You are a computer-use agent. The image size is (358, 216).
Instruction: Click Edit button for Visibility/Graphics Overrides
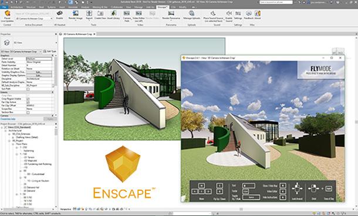tap(39, 72)
